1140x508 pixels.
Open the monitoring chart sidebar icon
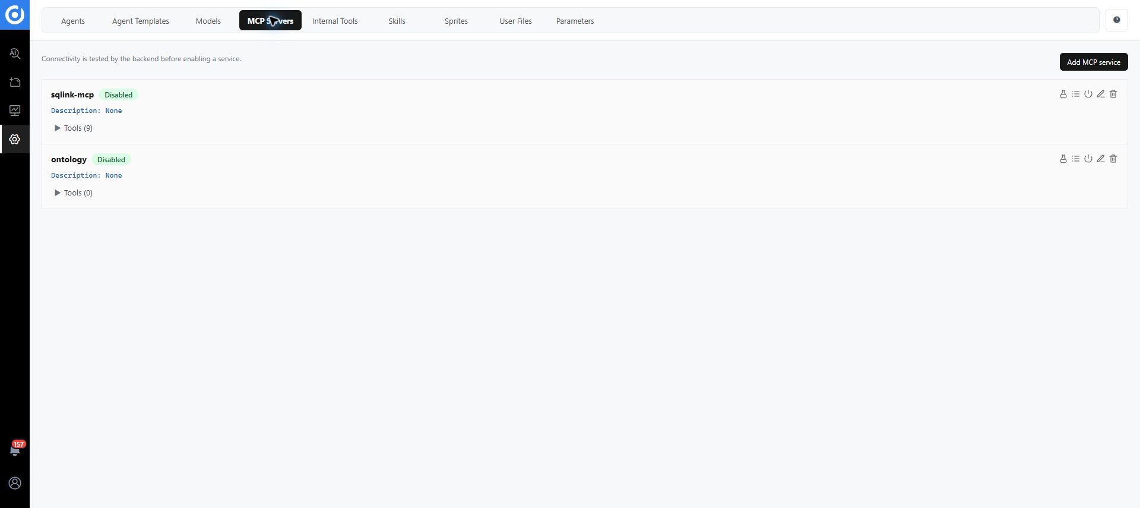click(x=15, y=111)
